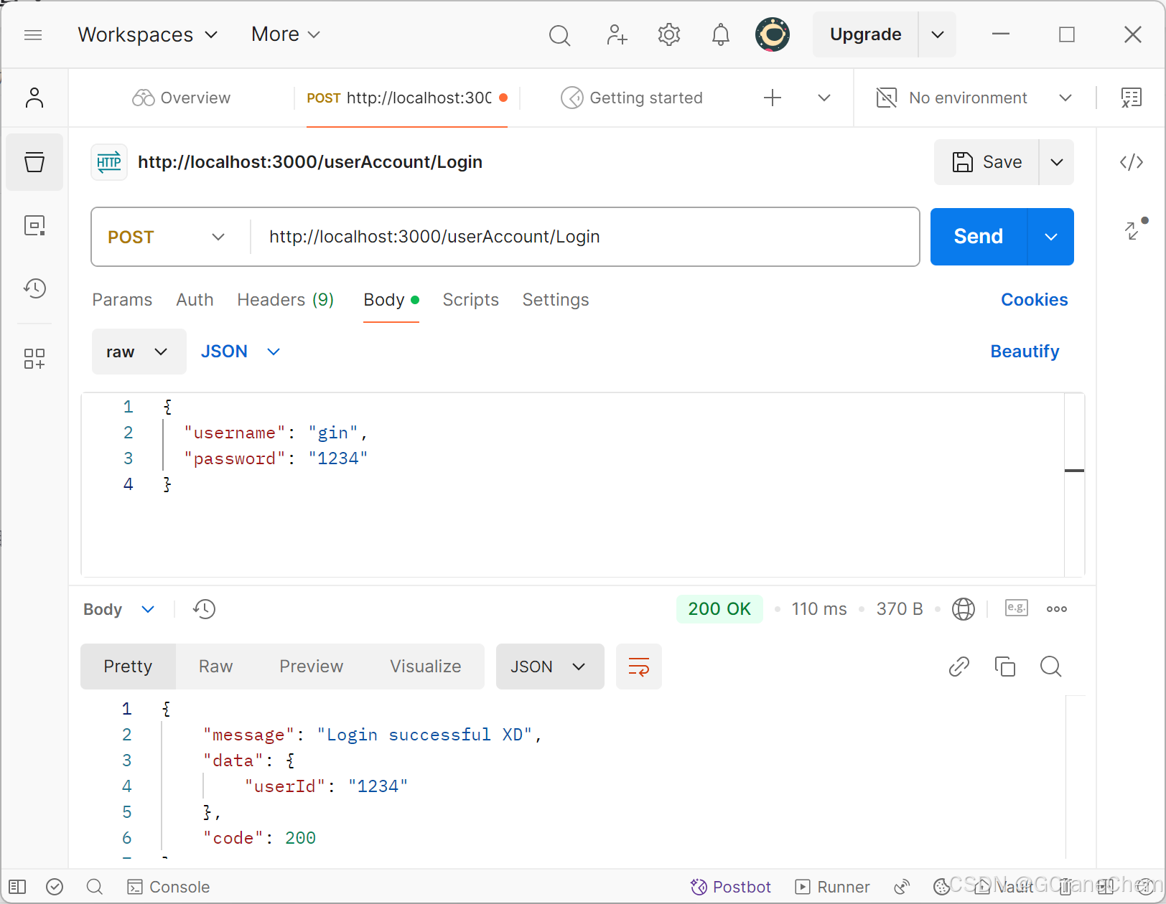Expand the More menu

(286, 34)
